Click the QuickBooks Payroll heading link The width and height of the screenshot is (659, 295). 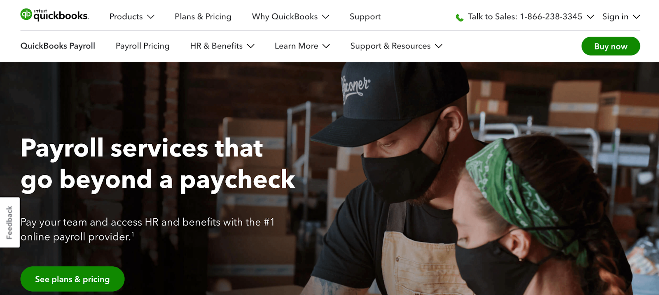click(58, 46)
